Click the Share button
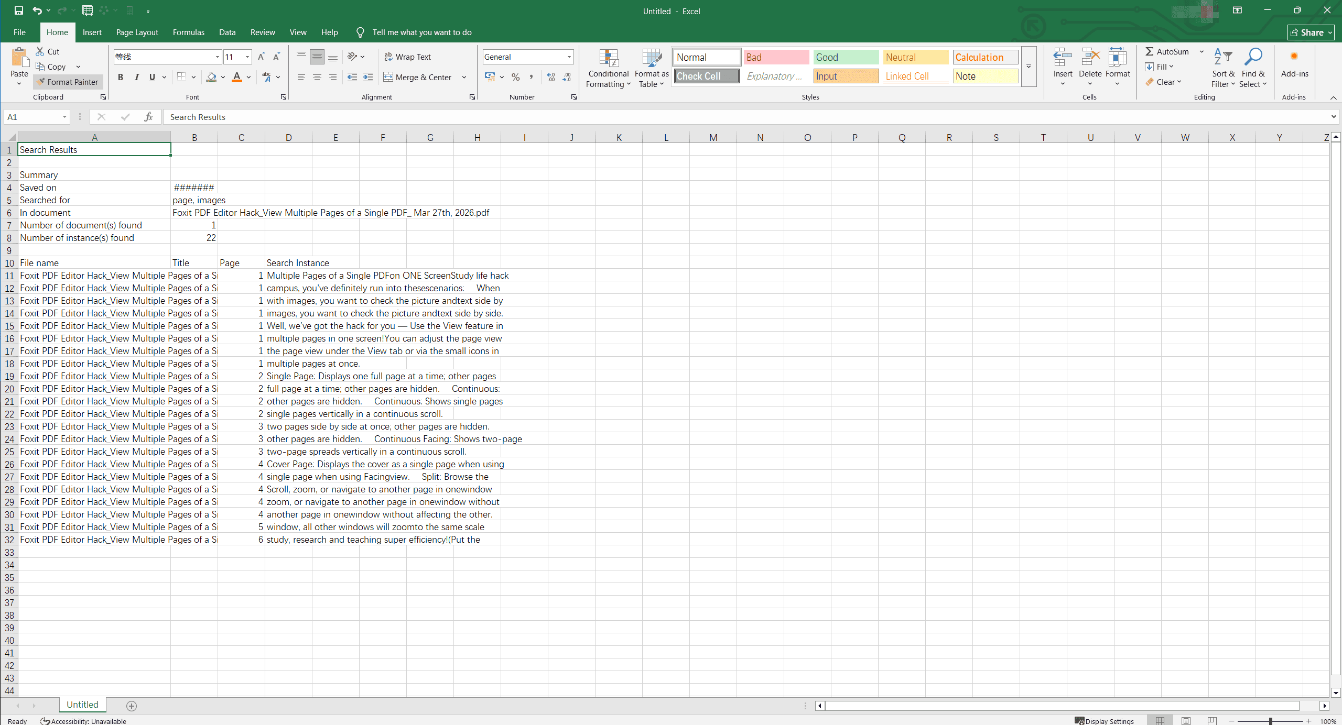 coord(1311,32)
